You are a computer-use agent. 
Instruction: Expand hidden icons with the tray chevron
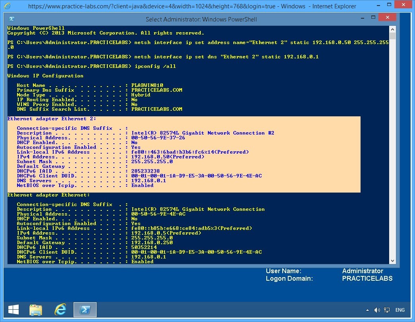point(367,310)
